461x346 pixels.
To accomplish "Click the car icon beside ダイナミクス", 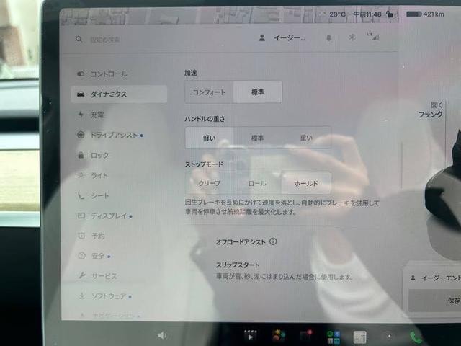I will click(81, 94).
